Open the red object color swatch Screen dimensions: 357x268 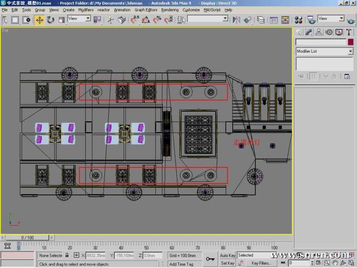click(x=351, y=42)
